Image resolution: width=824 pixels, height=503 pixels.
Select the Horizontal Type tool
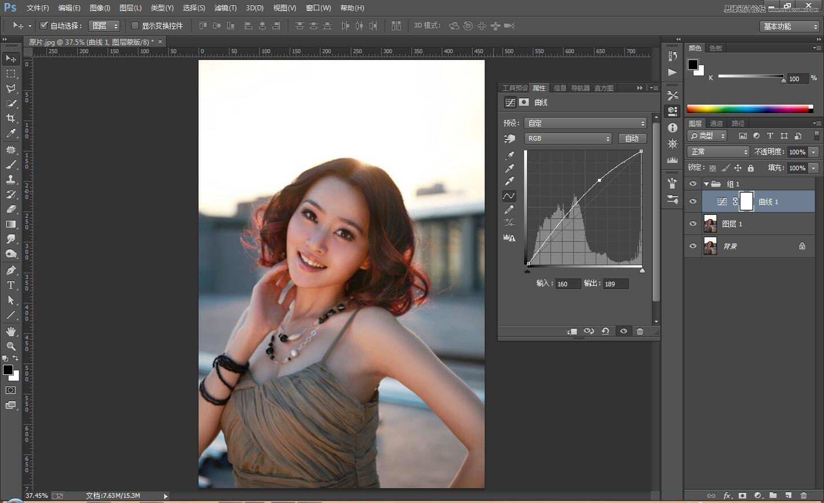[10, 285]
